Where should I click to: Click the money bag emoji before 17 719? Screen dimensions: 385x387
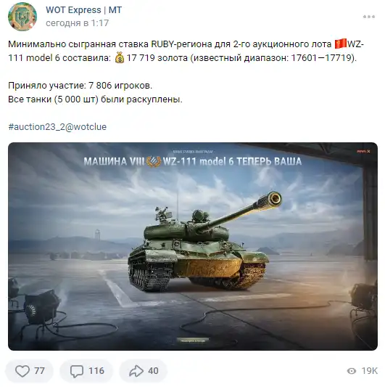pyautogui.click(x=120, y=58)
